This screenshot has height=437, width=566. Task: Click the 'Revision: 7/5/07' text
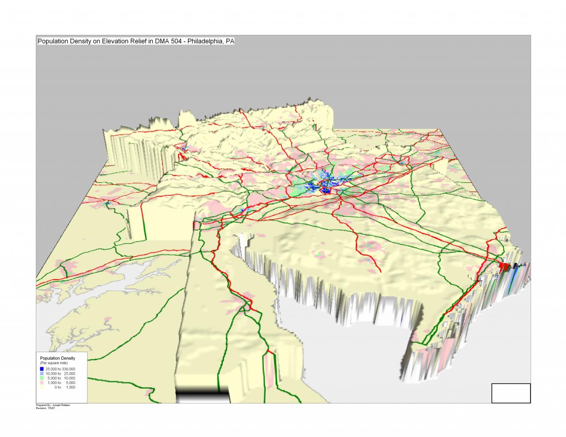[x=44, y=408]
